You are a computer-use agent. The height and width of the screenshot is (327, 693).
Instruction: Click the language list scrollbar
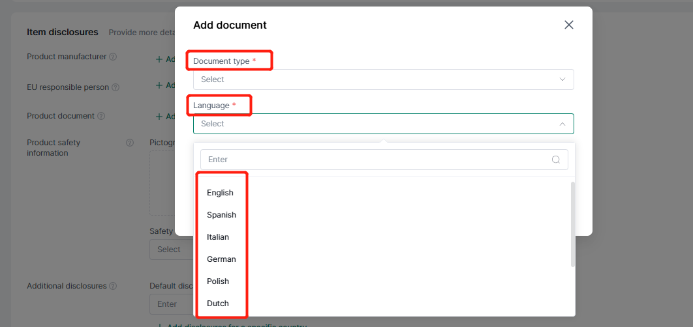[573, 225]
